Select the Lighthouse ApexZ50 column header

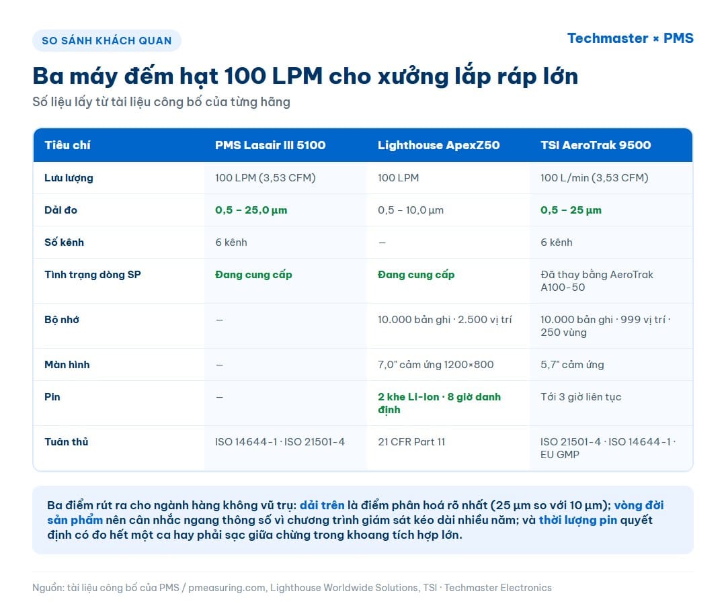tap(438, 145)
